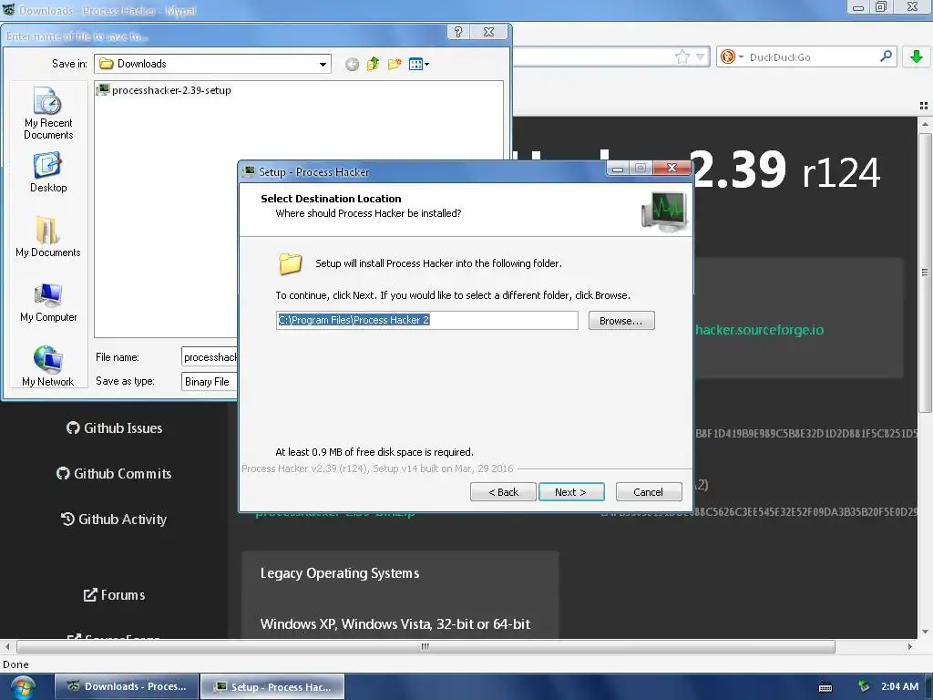
Task: Cancel the Process Hacker setup
Action: pos(648,491)
